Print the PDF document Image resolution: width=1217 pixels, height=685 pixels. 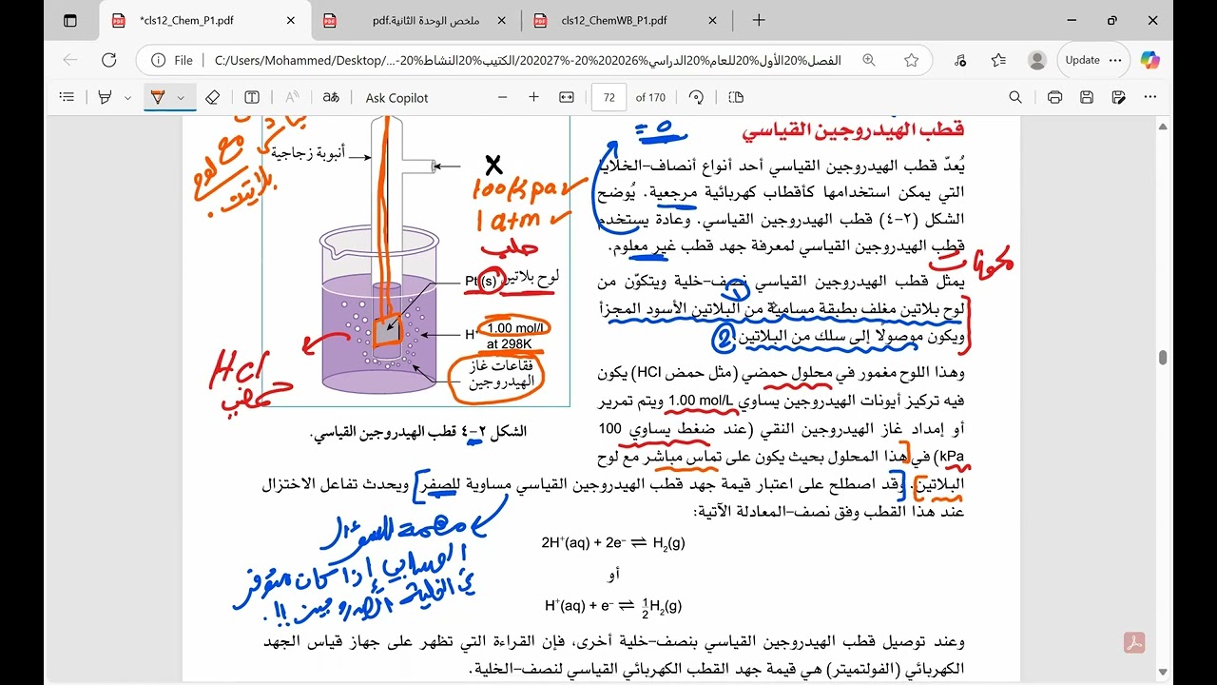(x=1054, y=97)
